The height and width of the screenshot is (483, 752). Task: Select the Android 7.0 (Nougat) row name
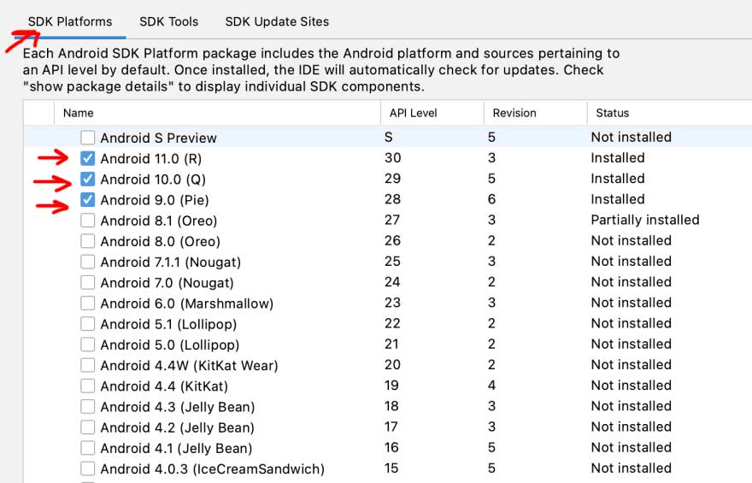point(167,282)
